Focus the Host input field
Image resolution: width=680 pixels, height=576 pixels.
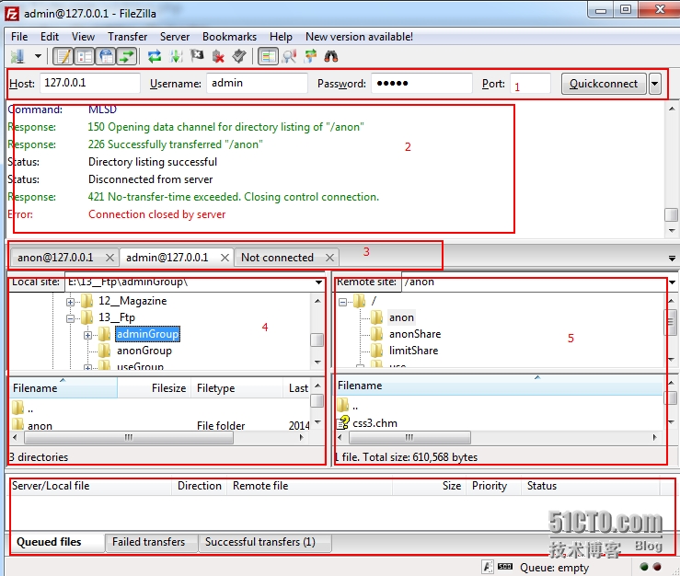point(90,83)
